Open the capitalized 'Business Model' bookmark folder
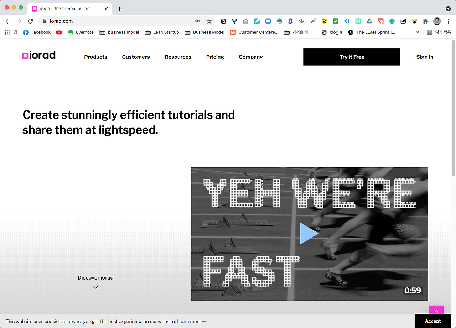 [x=204, y=32]
